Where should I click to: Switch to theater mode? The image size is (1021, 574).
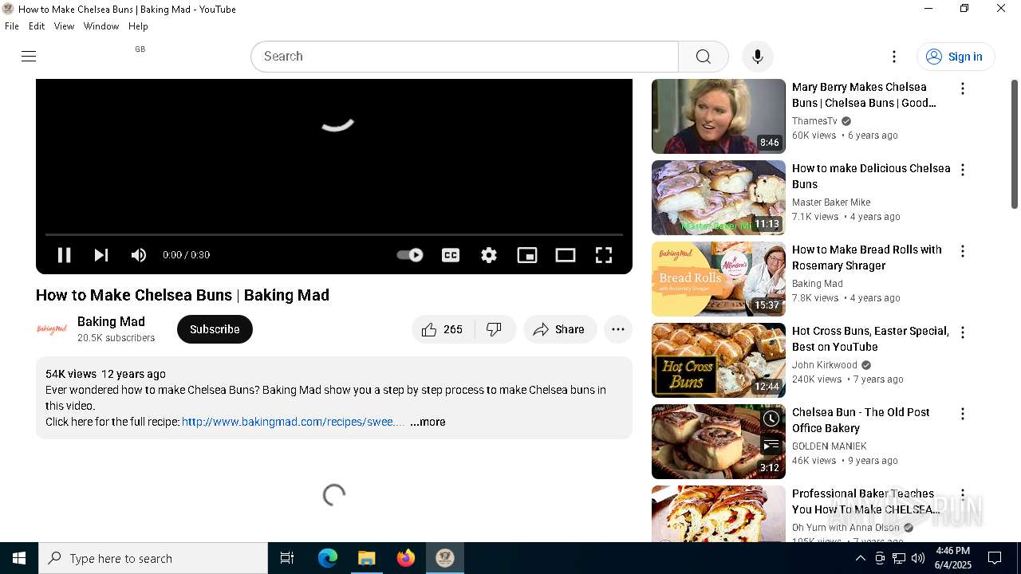(x=566, y=255)
